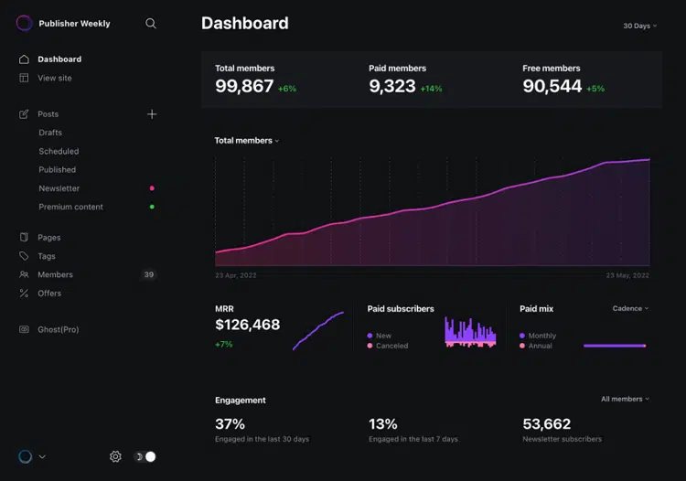686x481 pixels.
Task: Click the Tags label icon
Action: tap(24, 256)
